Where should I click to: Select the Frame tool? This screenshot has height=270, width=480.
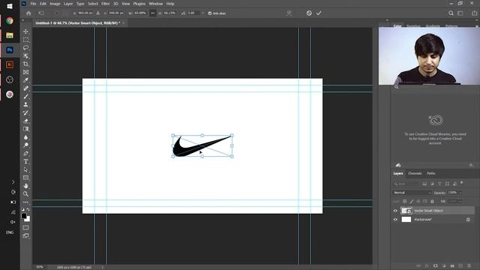coord(25,72)
